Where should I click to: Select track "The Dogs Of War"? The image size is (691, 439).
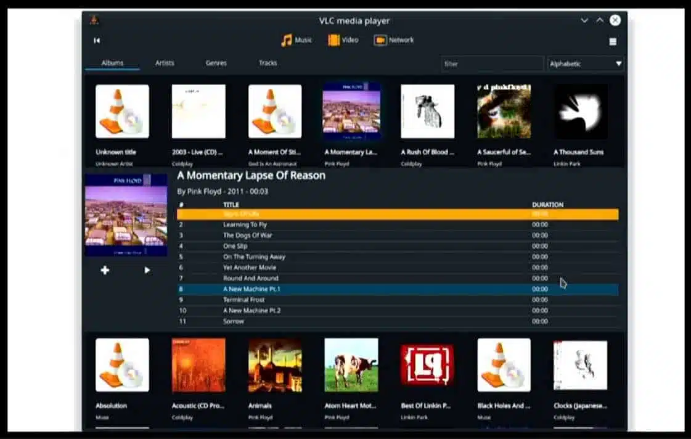point(398,236)
